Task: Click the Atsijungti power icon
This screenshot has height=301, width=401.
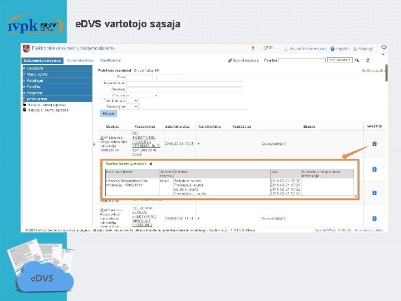Action: [x=355, y=48]
